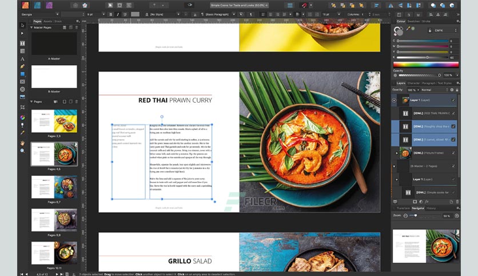Image resolution: width=478 pixels, height=276 pixels.
Task: Click the eyedropper in Colour panel
Action: point(408,29)
